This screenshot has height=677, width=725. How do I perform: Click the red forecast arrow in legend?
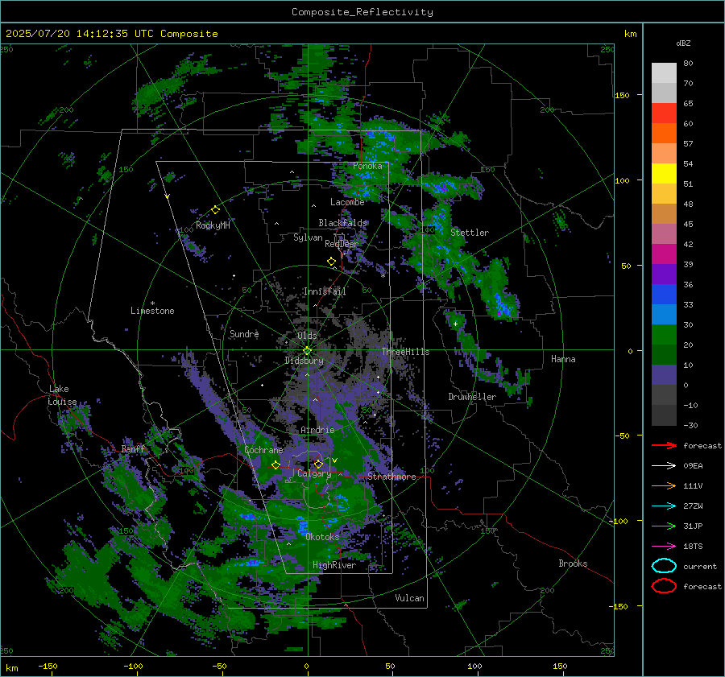point(664,445)
